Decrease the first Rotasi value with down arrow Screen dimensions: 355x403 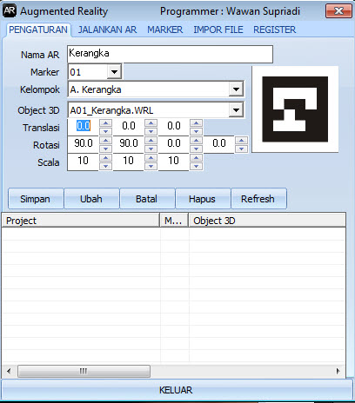[105, 149]
